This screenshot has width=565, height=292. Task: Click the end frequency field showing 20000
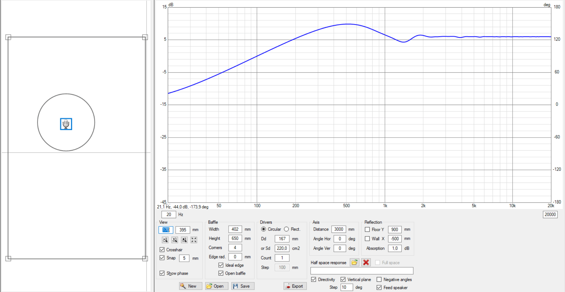point(550,215)
